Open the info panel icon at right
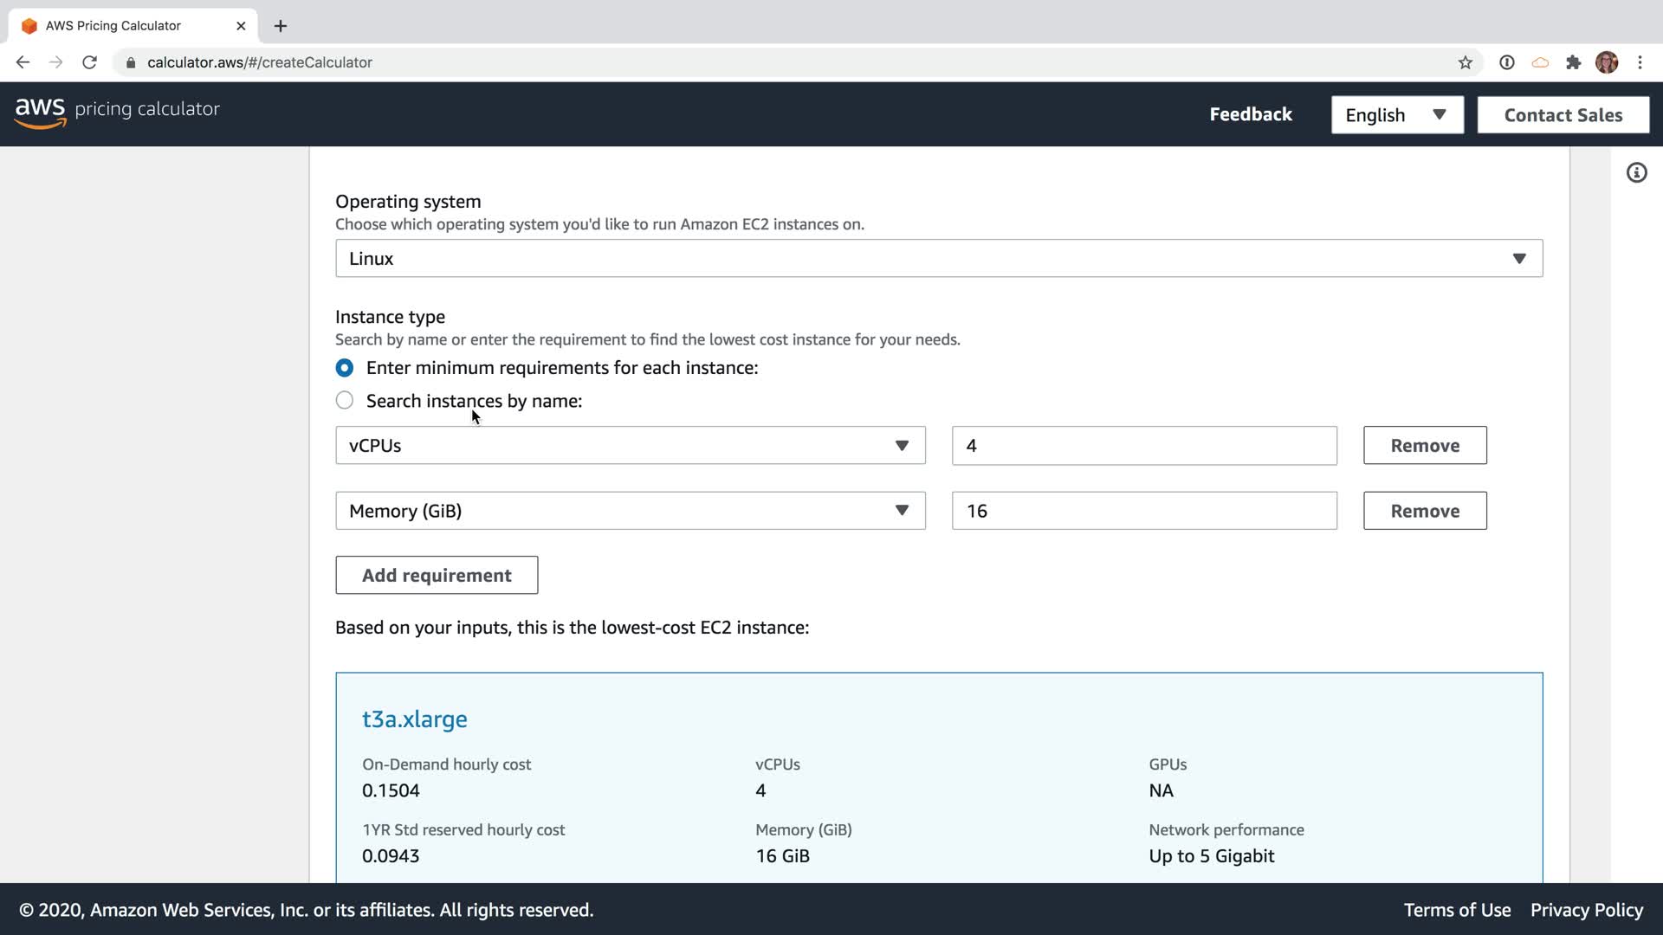The width and height of the screenshot is (1663, 935). [x=1636, y=173]
